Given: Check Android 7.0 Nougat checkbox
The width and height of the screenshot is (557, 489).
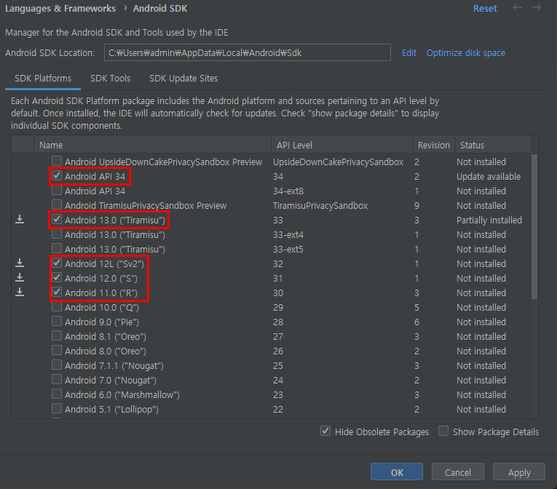Looking at the screenshot, I should coord(57,380).
